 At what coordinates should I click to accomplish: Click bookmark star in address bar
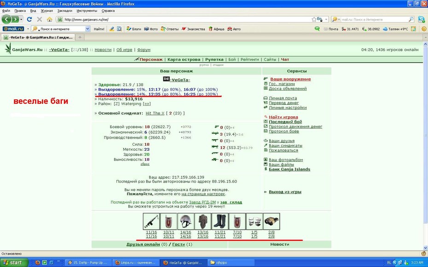314,19
